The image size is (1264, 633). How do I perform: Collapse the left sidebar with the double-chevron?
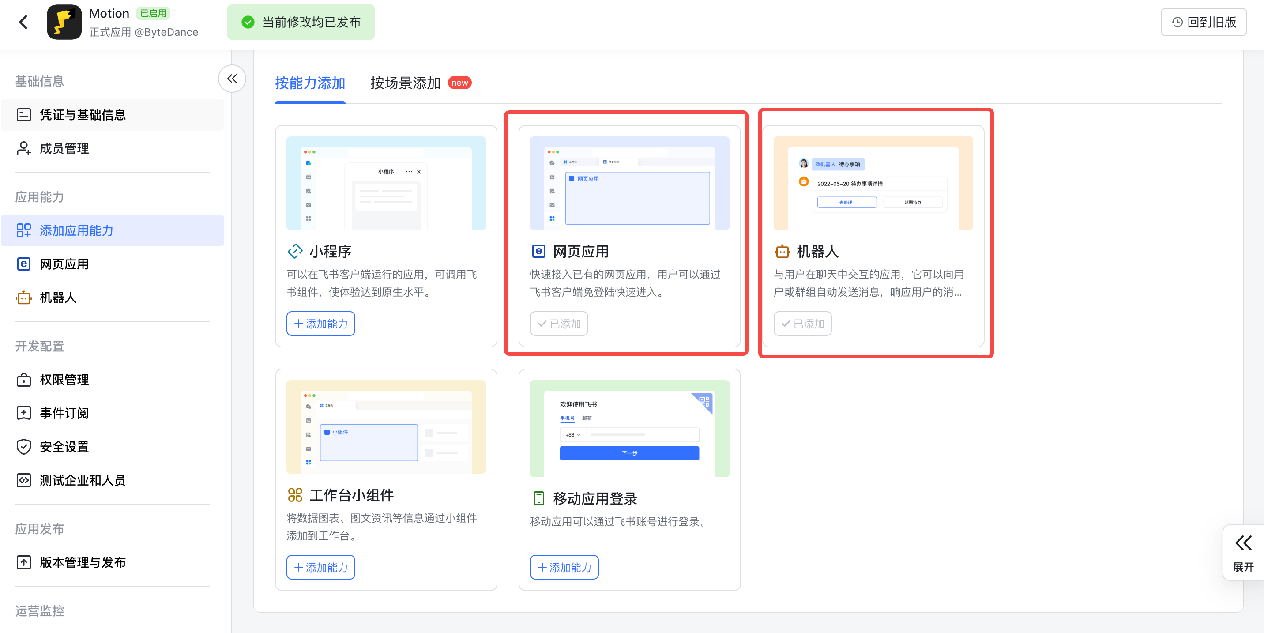(x=232, y=79)
